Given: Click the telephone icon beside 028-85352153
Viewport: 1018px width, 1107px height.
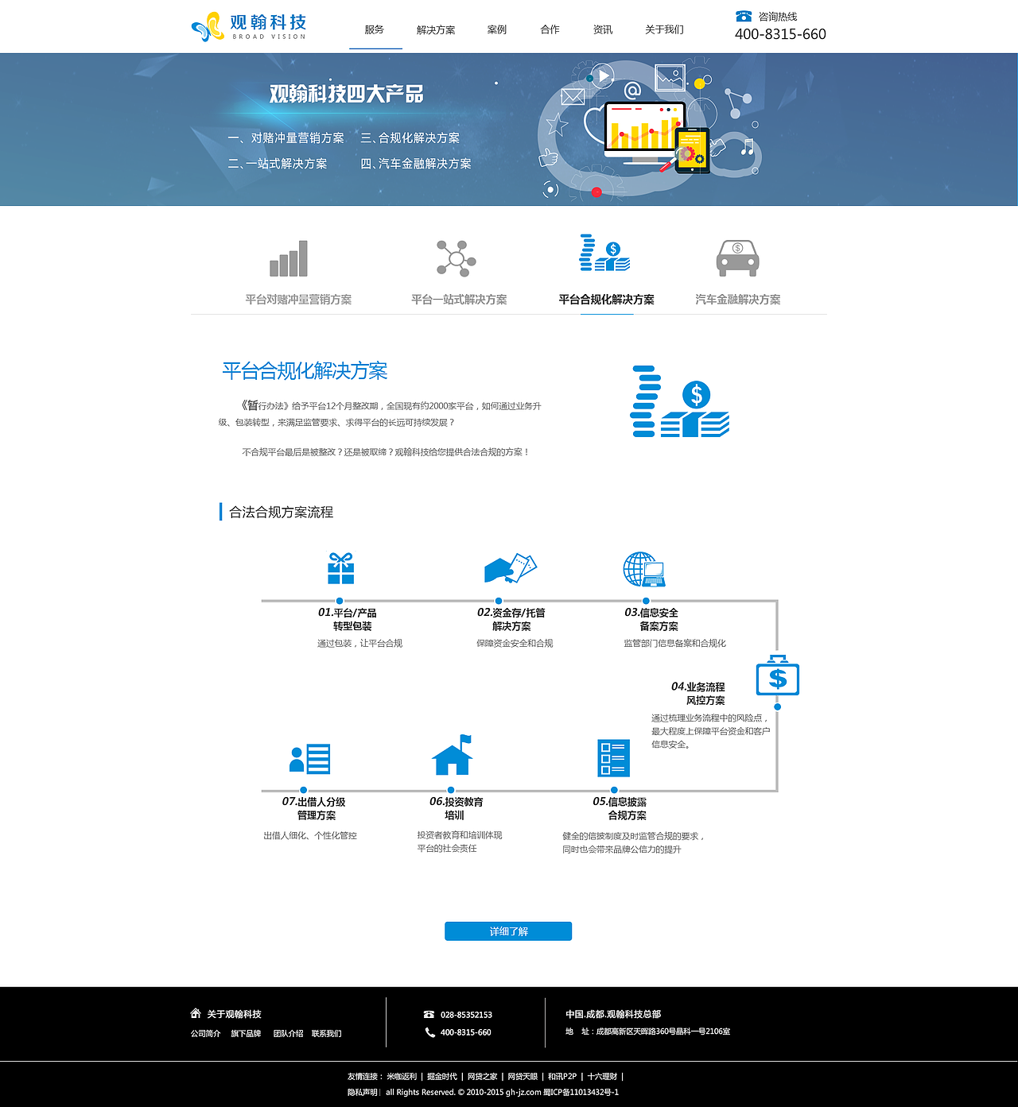Looking at the screenshot, I should pos(429,1015).
